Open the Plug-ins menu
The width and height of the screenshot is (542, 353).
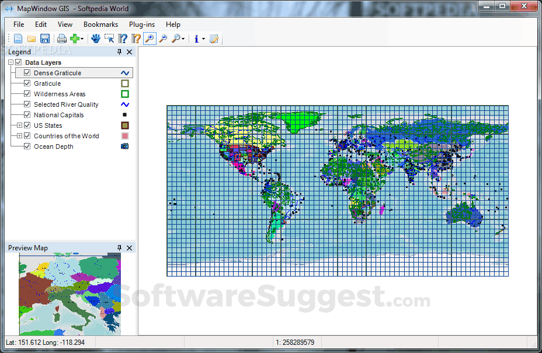coord(141,25)
